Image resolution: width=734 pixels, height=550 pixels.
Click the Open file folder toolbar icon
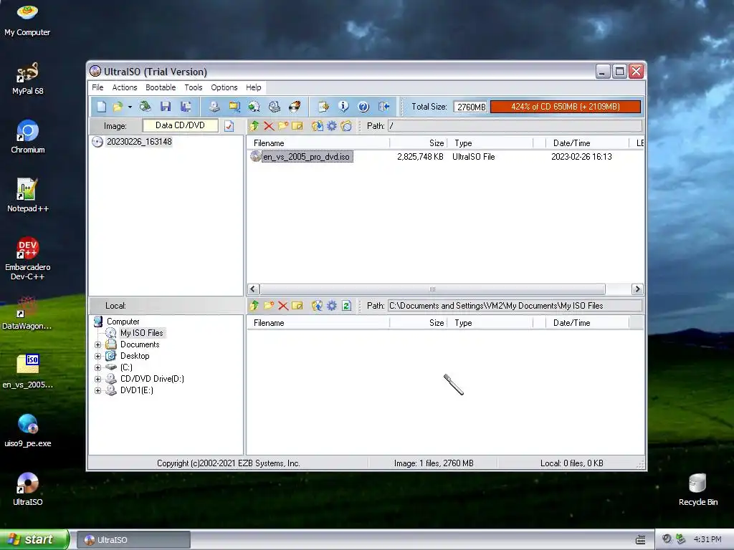(x=118, y=107)
